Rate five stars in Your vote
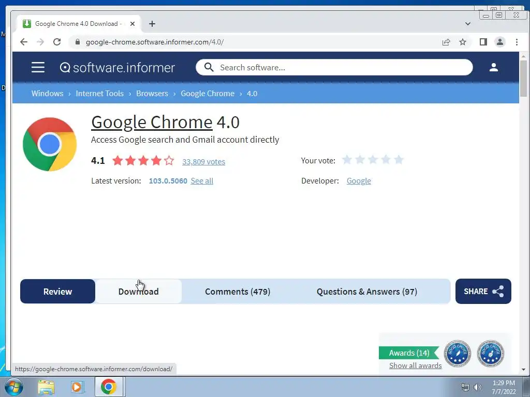The image size is (530, 397). tap(399, 160)
